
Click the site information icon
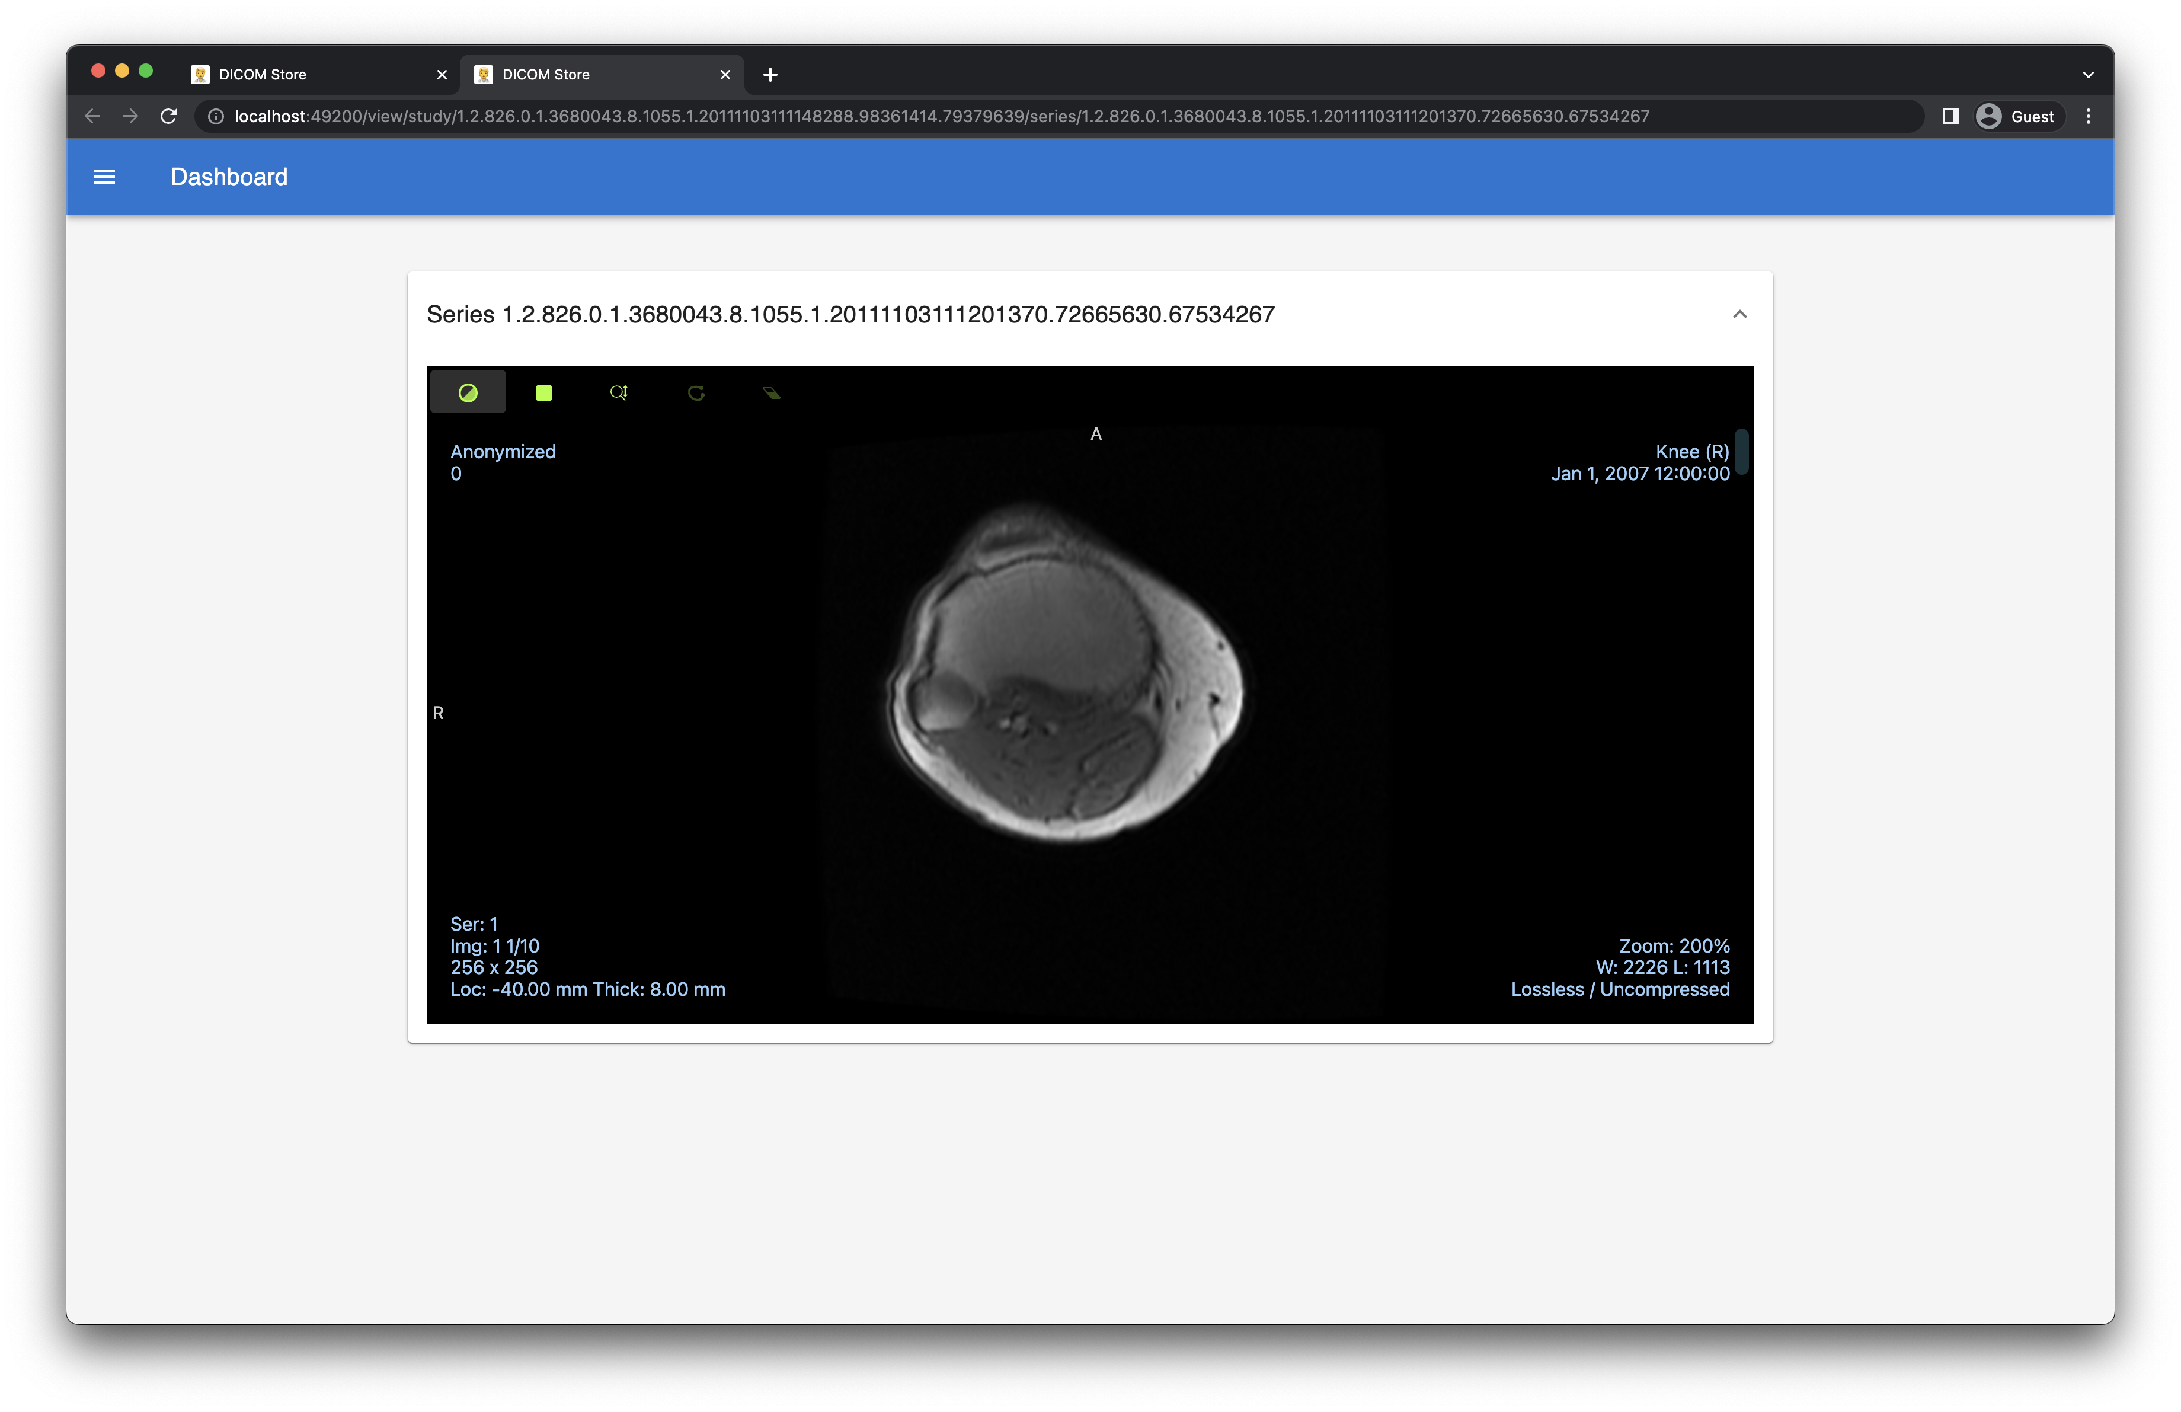[x=215, y=116]
